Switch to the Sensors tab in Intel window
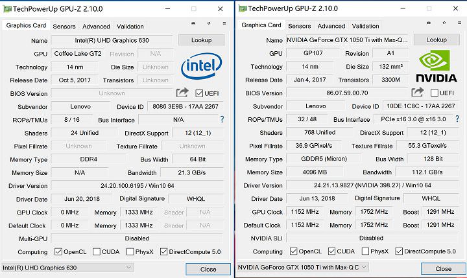This screenshot has width=467, height=278. [x=64, y=27]
